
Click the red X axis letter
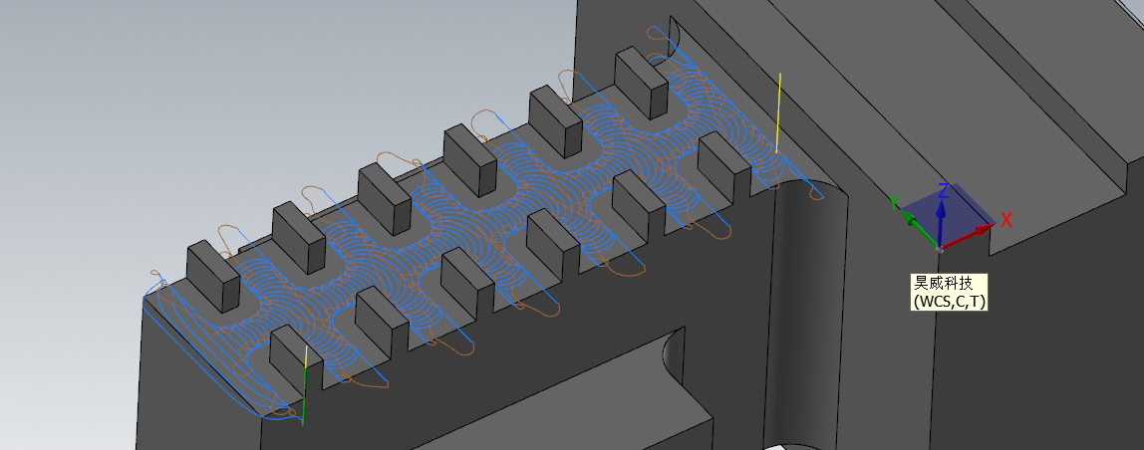[1006, 220]
